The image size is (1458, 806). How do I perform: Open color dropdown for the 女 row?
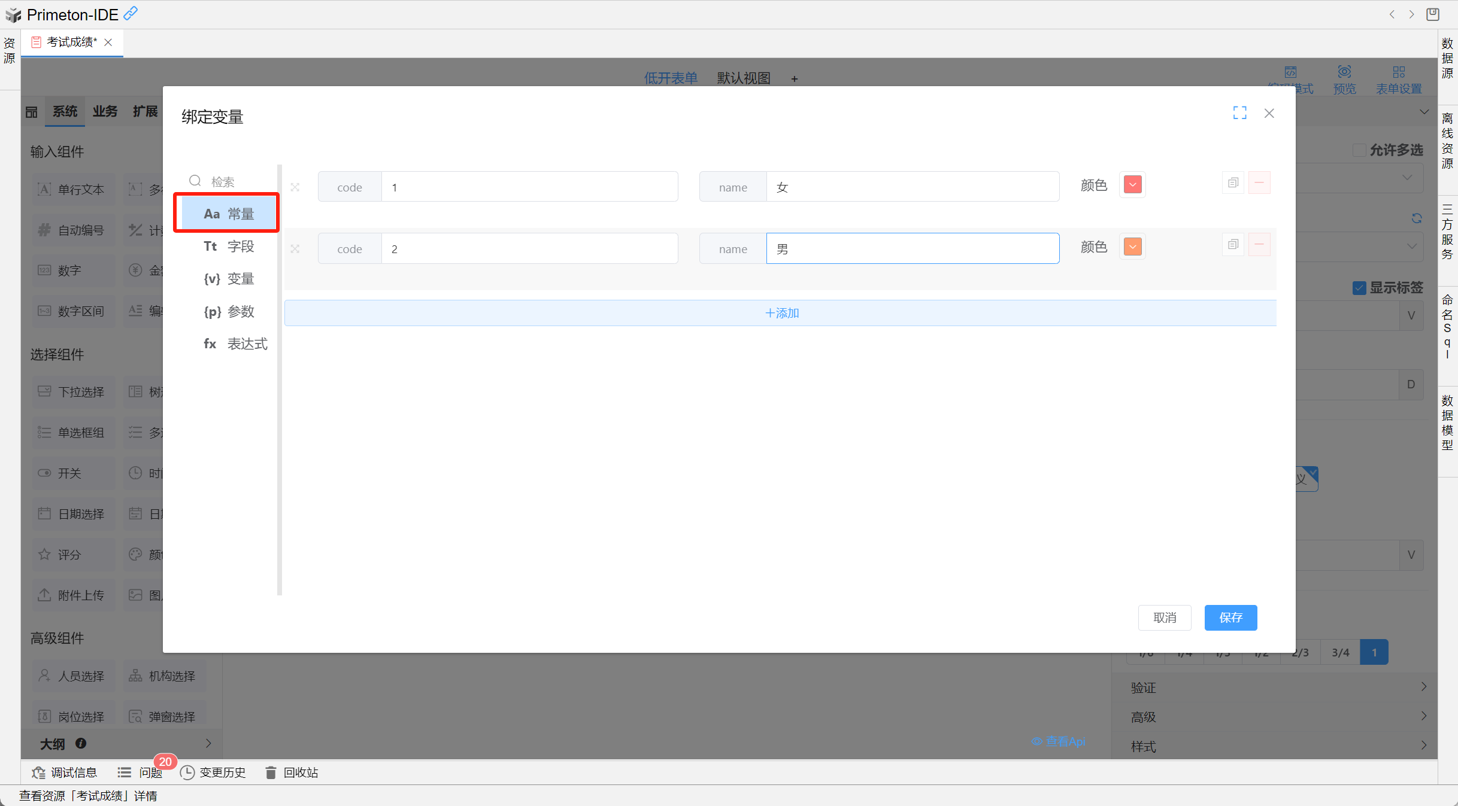pyautogui.click(x=1132, y=185)
